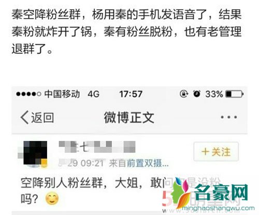This screenshot has width=259, height=215.
Task: Tap the 17:57 clock in status bar
Action: point(131,94)
